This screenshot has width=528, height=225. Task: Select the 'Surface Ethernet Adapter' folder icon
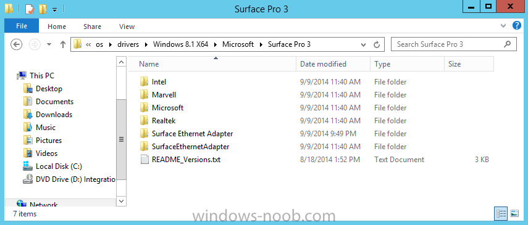(x=144, y=134)
